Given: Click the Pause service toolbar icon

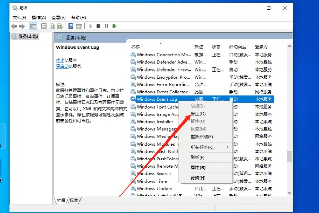Looking at the screenshot, I should 106,26.
